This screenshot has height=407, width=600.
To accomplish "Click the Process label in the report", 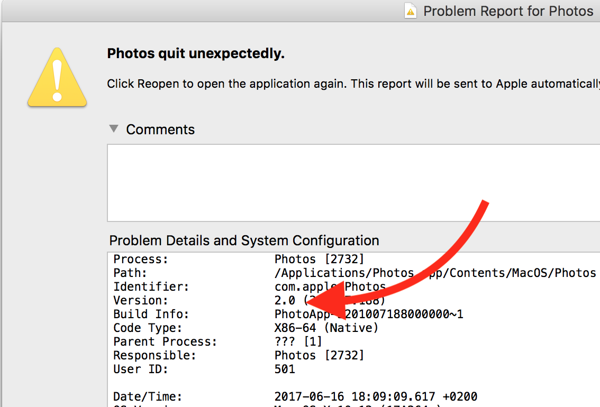I will (x=140, y=259).
